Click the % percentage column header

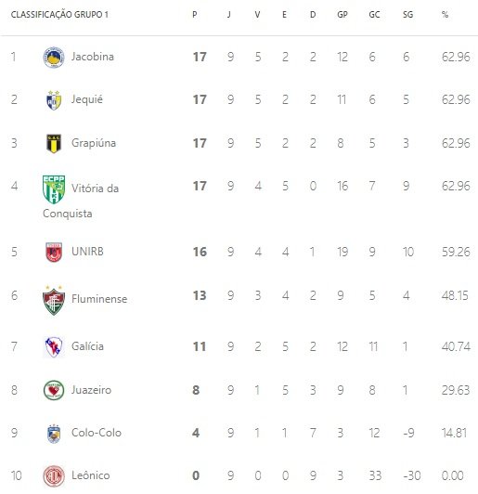coord(445,15)
